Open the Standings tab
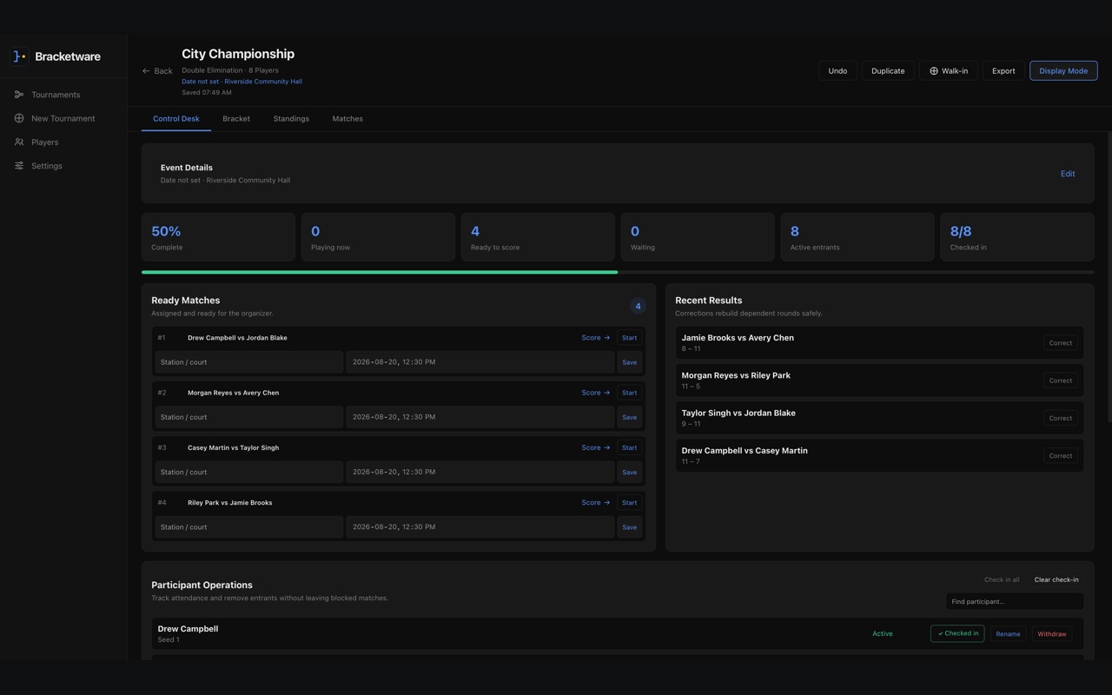Viewport: 1112px width, 695px height. point(291,119)
